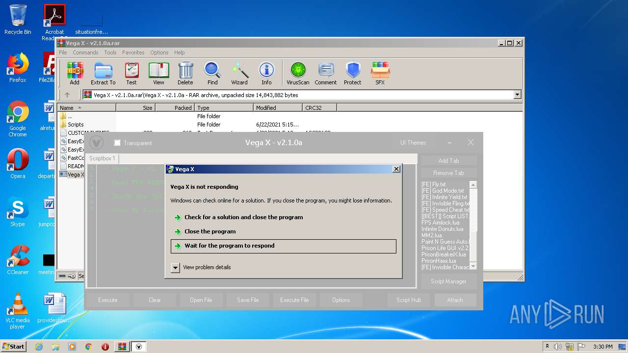Open the Options menu in WinRAR

pyautogui.click(x=159, y=52)
